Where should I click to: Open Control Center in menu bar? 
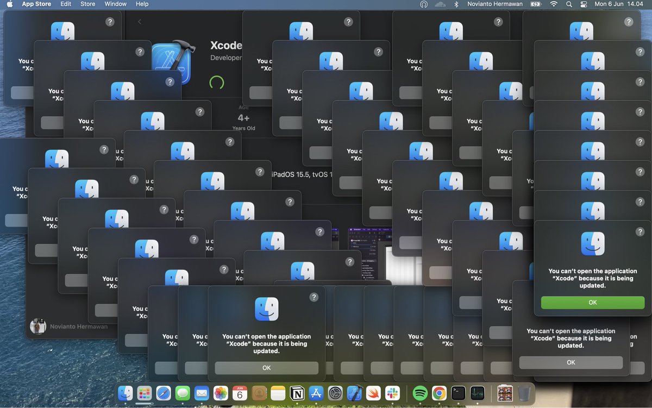click(584, 4)
